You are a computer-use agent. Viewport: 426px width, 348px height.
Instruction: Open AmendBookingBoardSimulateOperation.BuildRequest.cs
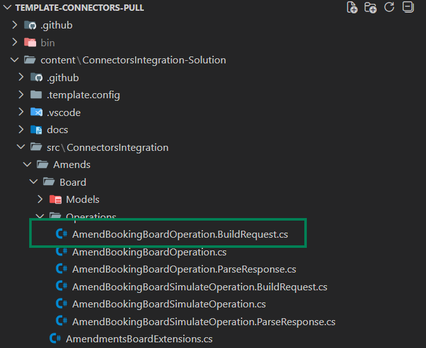tap(200, 287)
